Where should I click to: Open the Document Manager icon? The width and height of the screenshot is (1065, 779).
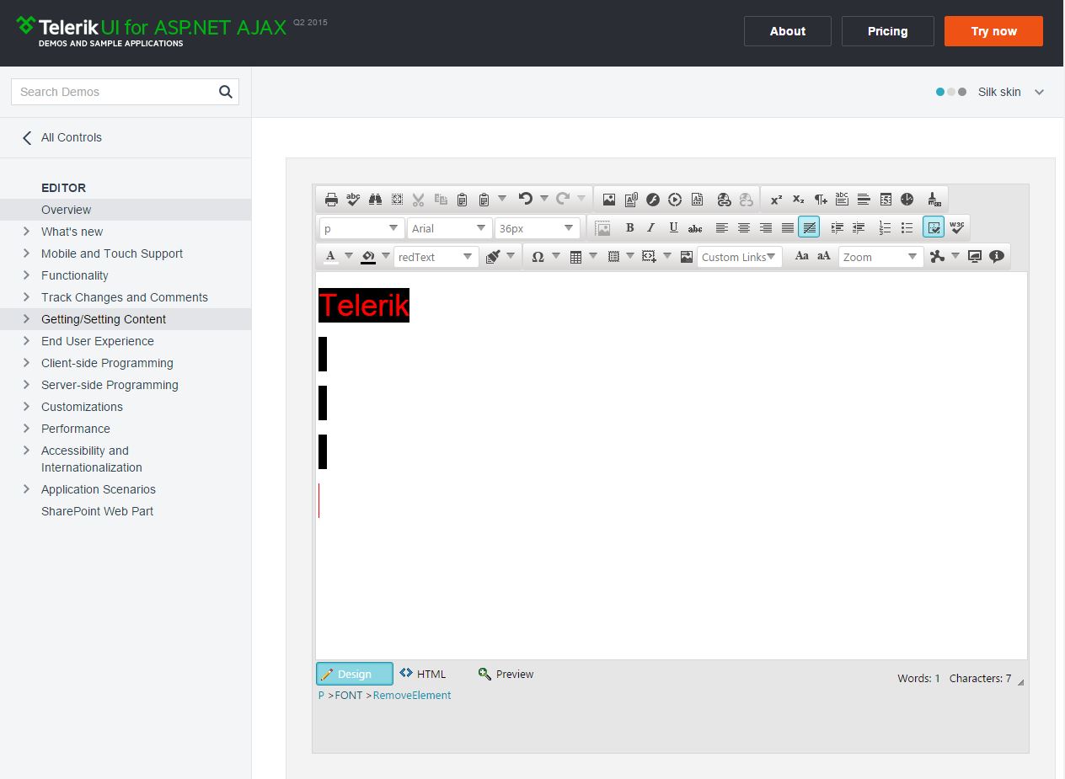631,200
